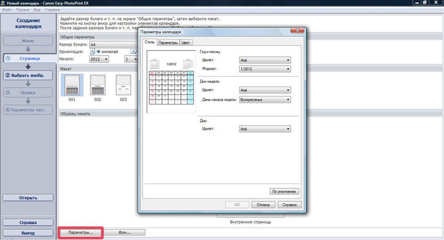Click the app icon in title bar

point(3,3)
